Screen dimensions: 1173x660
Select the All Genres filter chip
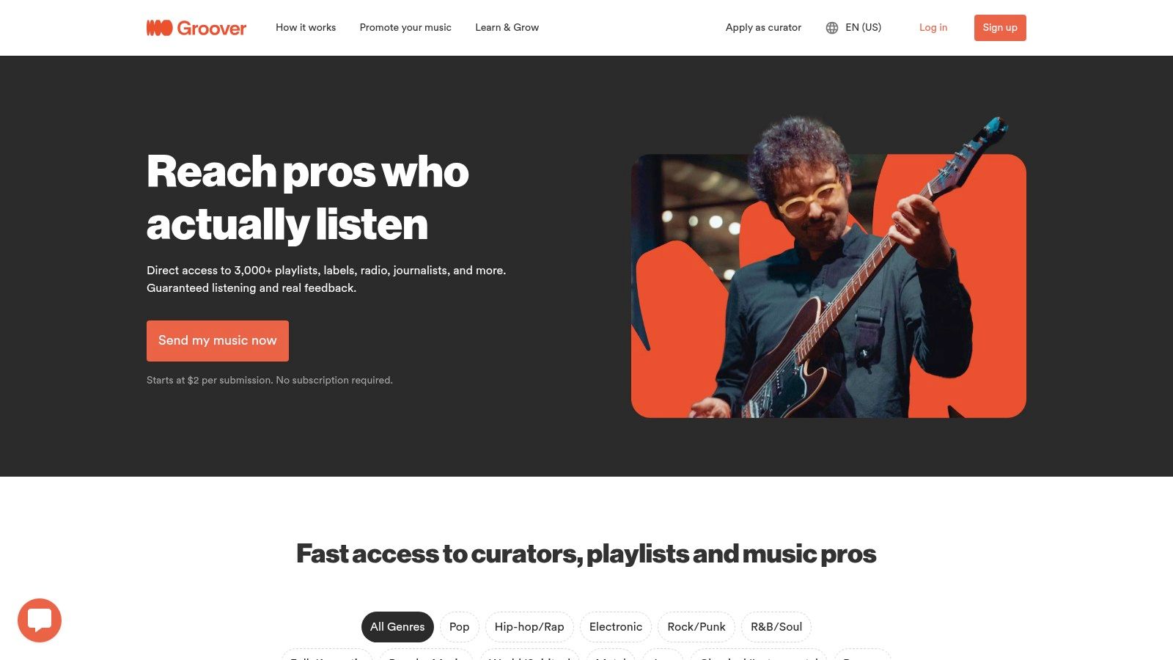[397, 627]
